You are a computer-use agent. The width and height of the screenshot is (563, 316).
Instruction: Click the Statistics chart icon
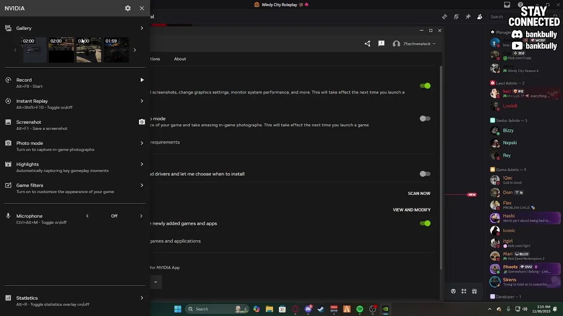click(x=8, y=298)
